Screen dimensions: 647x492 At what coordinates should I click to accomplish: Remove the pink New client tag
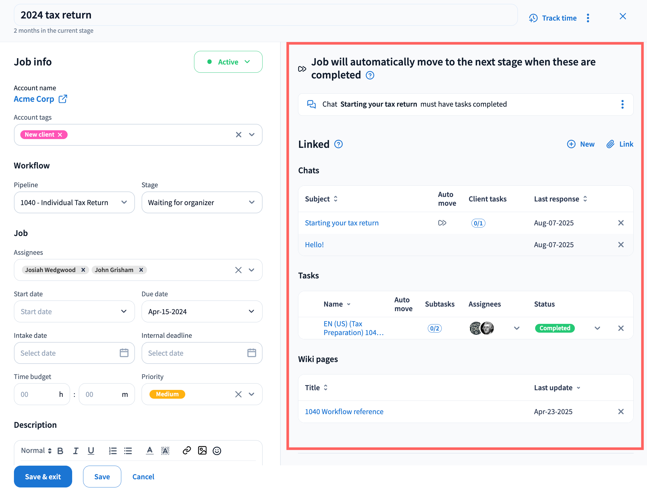[x=60, y=135]
